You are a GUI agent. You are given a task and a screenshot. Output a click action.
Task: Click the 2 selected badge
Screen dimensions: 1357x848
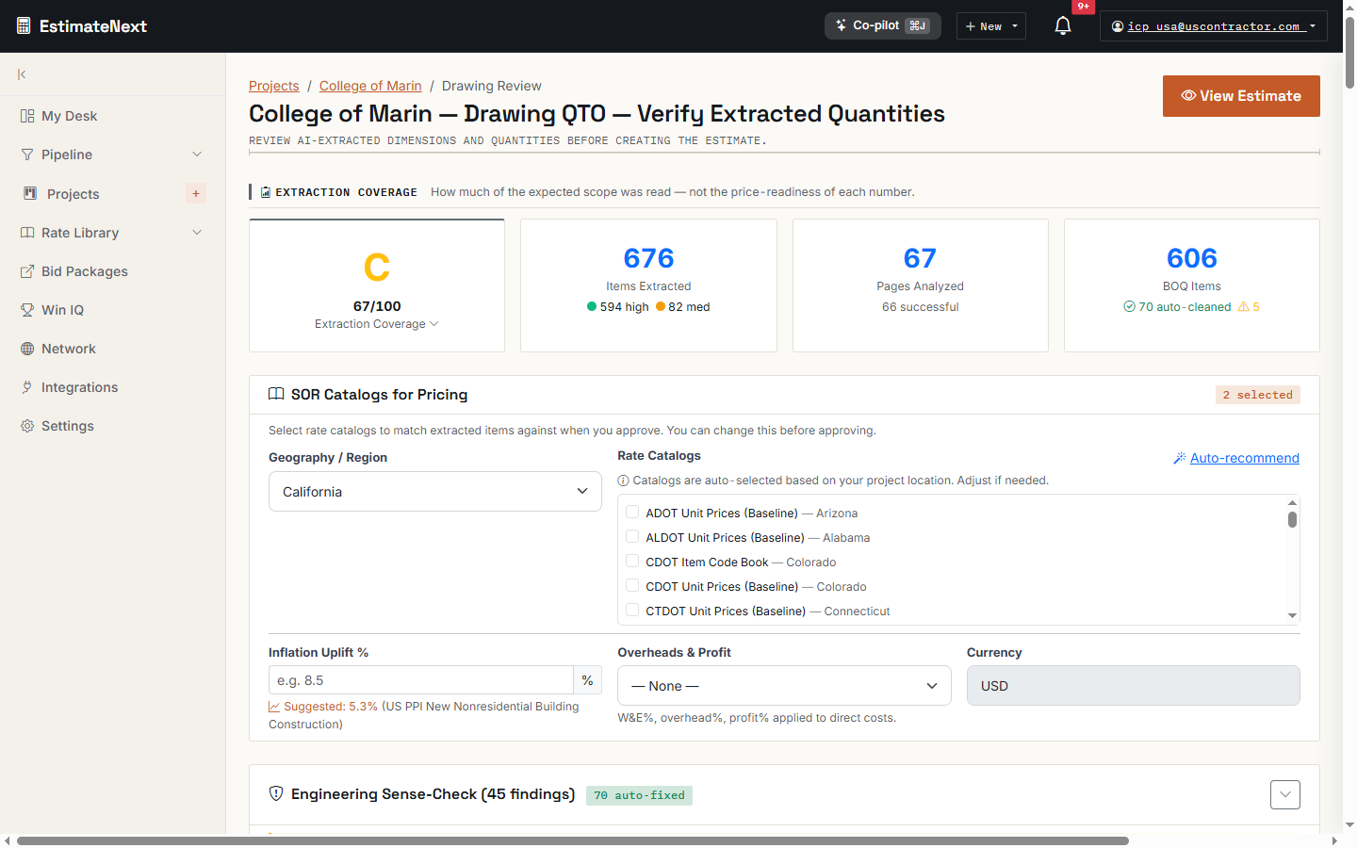(1257, 395)
